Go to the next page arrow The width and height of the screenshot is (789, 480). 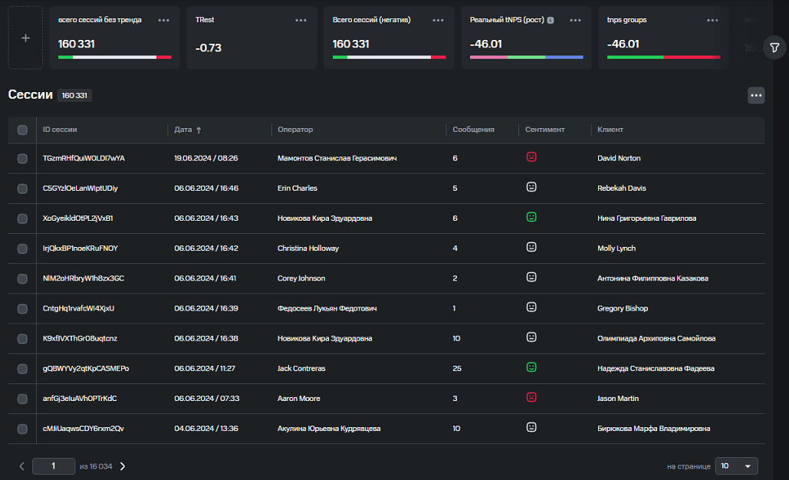point(122,466)
